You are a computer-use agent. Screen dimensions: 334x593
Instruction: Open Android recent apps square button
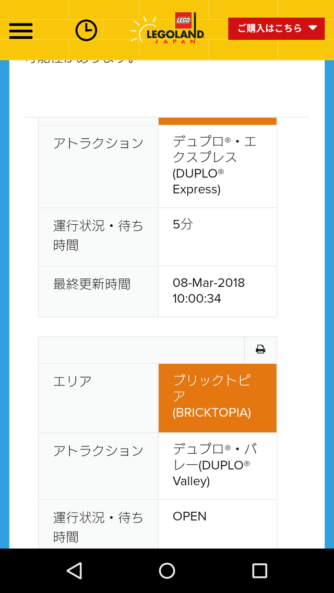tap(259, 570)
